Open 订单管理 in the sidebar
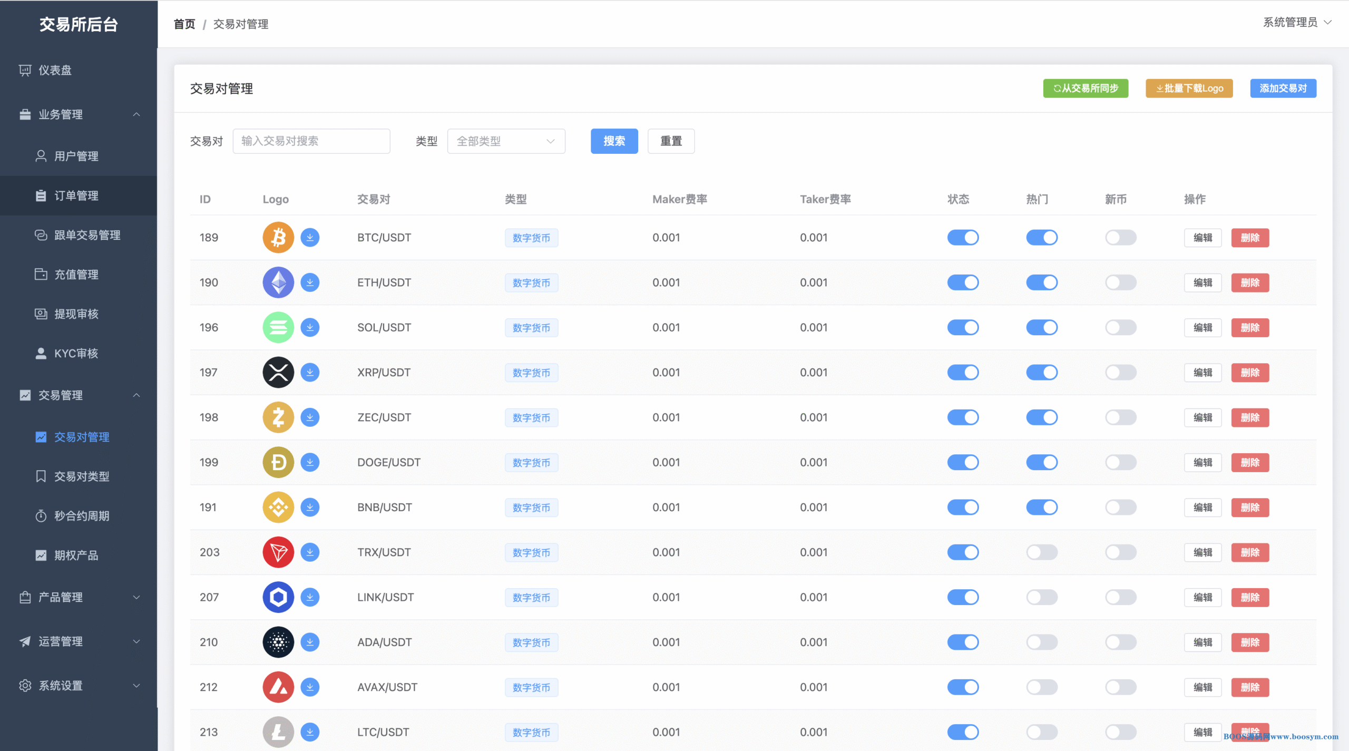 [x=76, y=196]
